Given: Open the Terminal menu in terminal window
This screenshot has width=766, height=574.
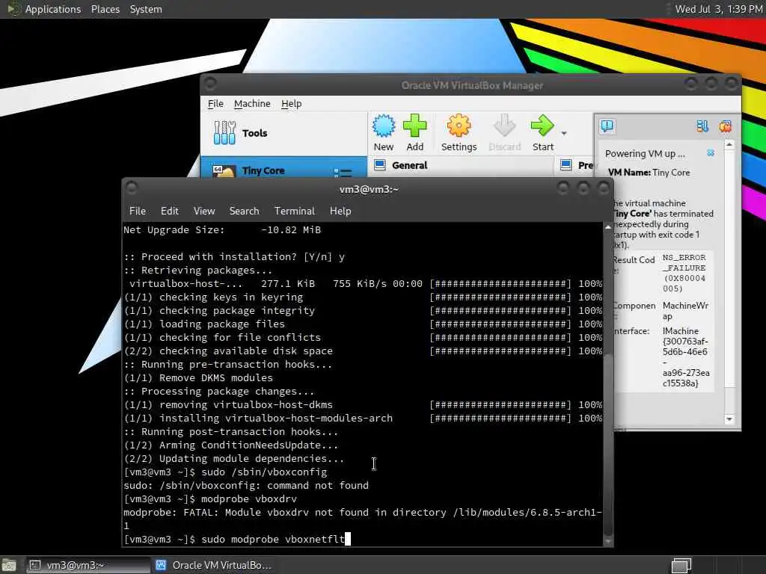Looking at the screenshot, I should tap(295, 211).
